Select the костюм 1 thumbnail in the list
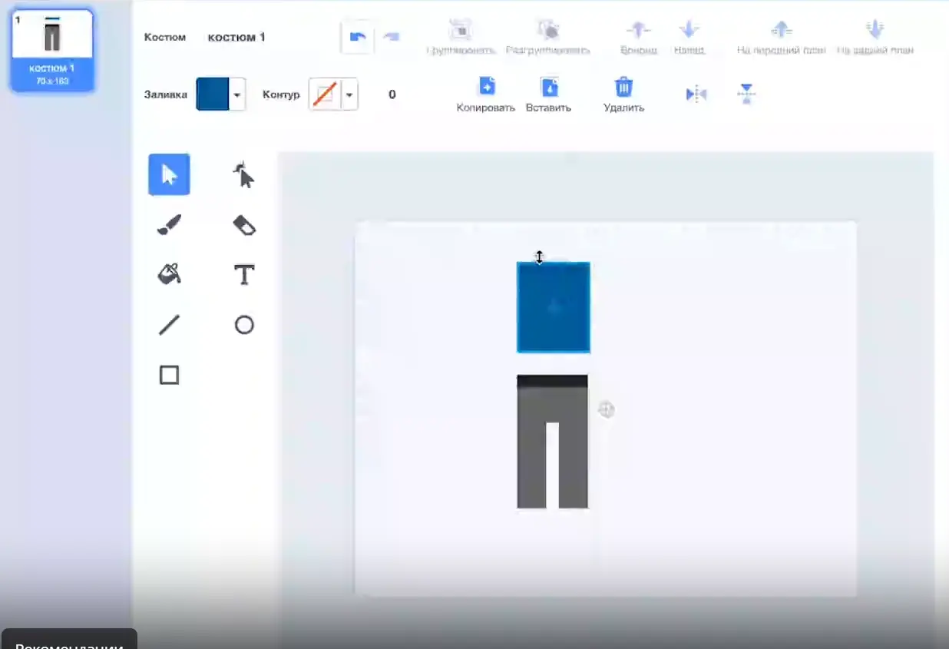 (52, 50)
